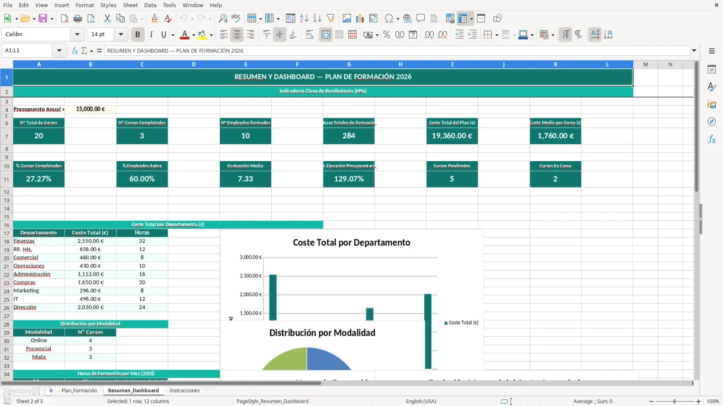The height and width of the screenshot is (406, 723).
Task: Click the Sum sigma button
Action: [x=84, y=51]
